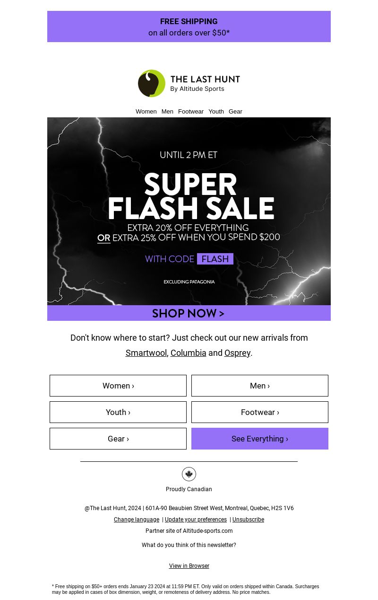Click the SHOP NOW button
This screenshot has width=378, height=600.
click(189, 313)
